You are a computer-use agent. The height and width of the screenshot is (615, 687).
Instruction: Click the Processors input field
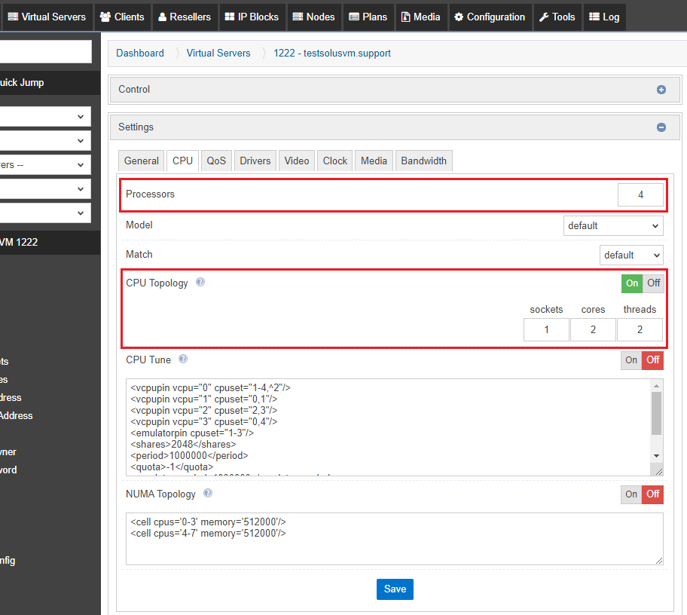pyautogui.click(x=640, y=194)
